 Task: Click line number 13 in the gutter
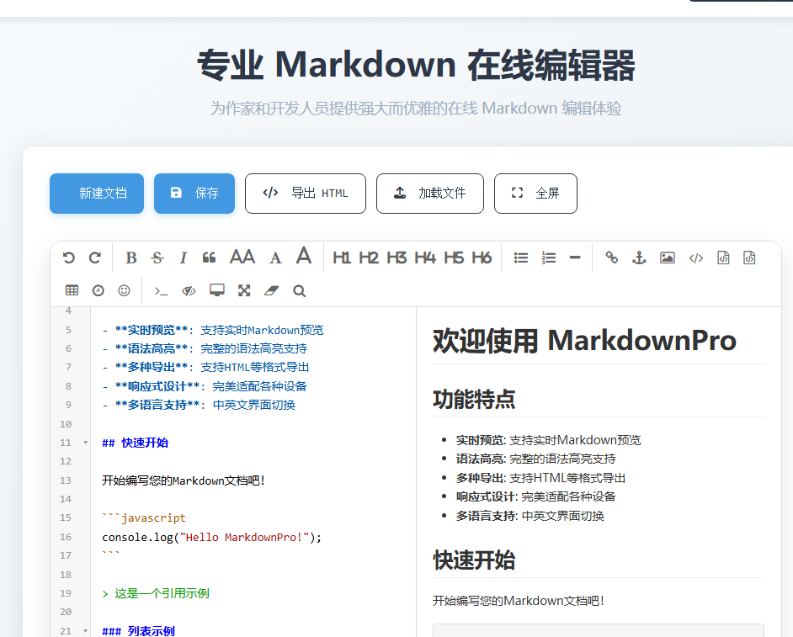(x=66, y=480)
